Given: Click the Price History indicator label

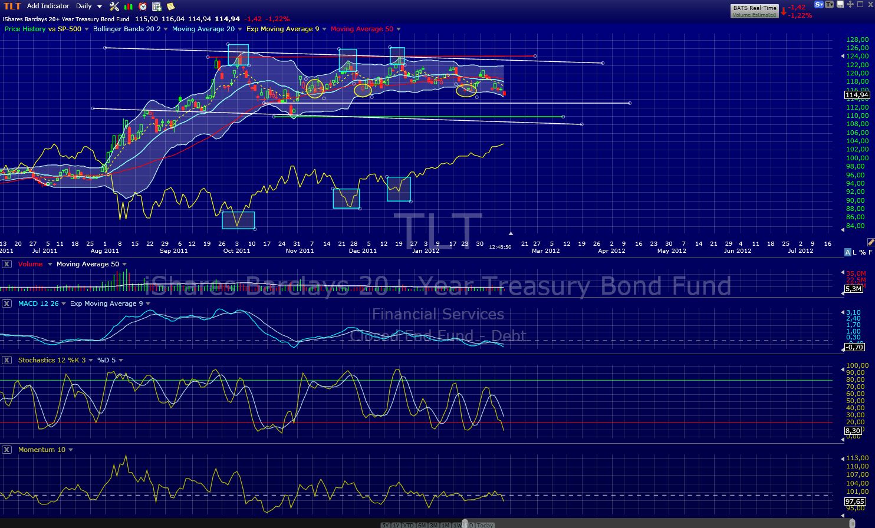Looking at the screenshot, I should click(x=25, y=29).
